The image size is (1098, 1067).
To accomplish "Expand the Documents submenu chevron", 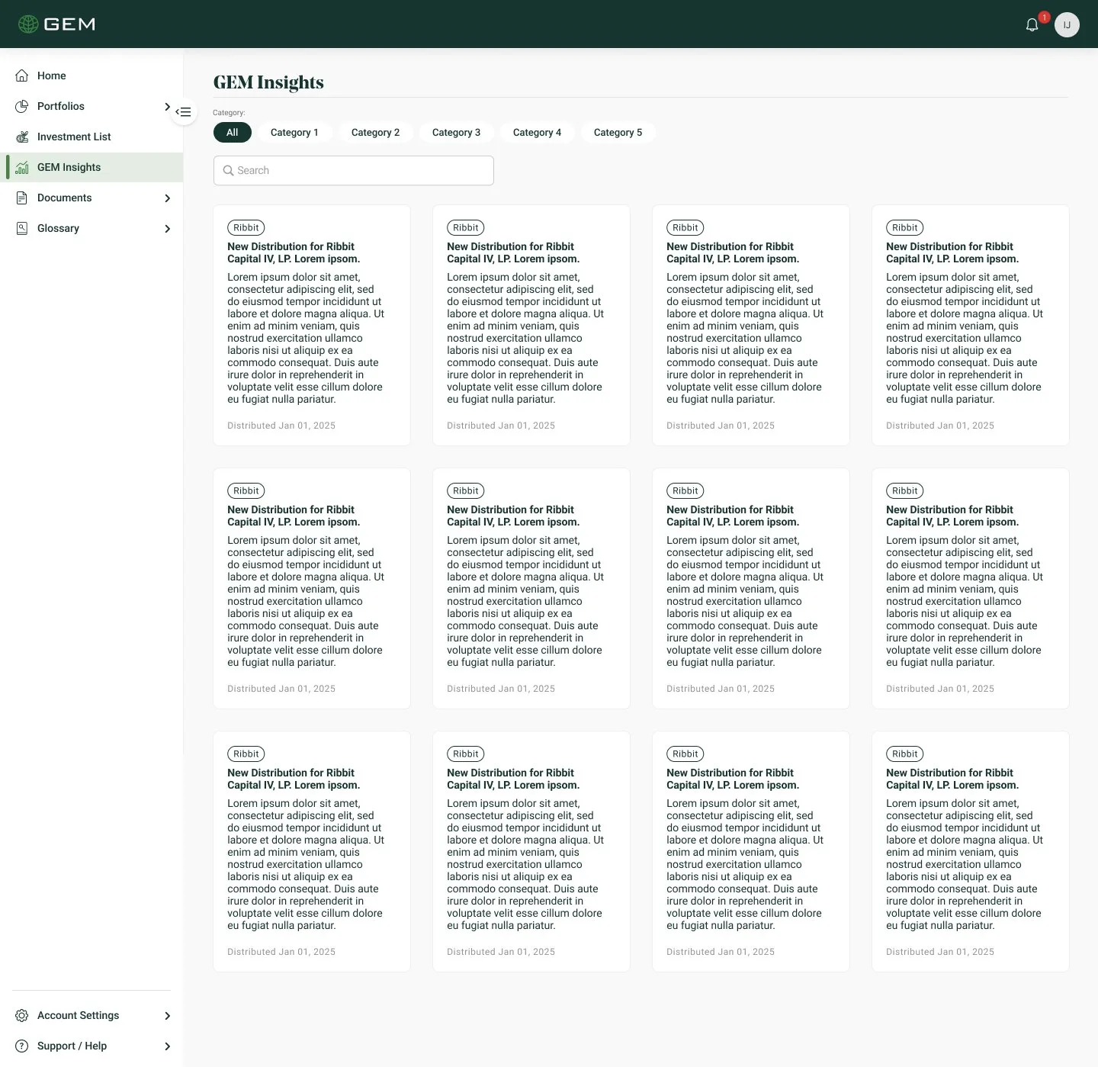I will pyautogui.click(x=167, y=198).
